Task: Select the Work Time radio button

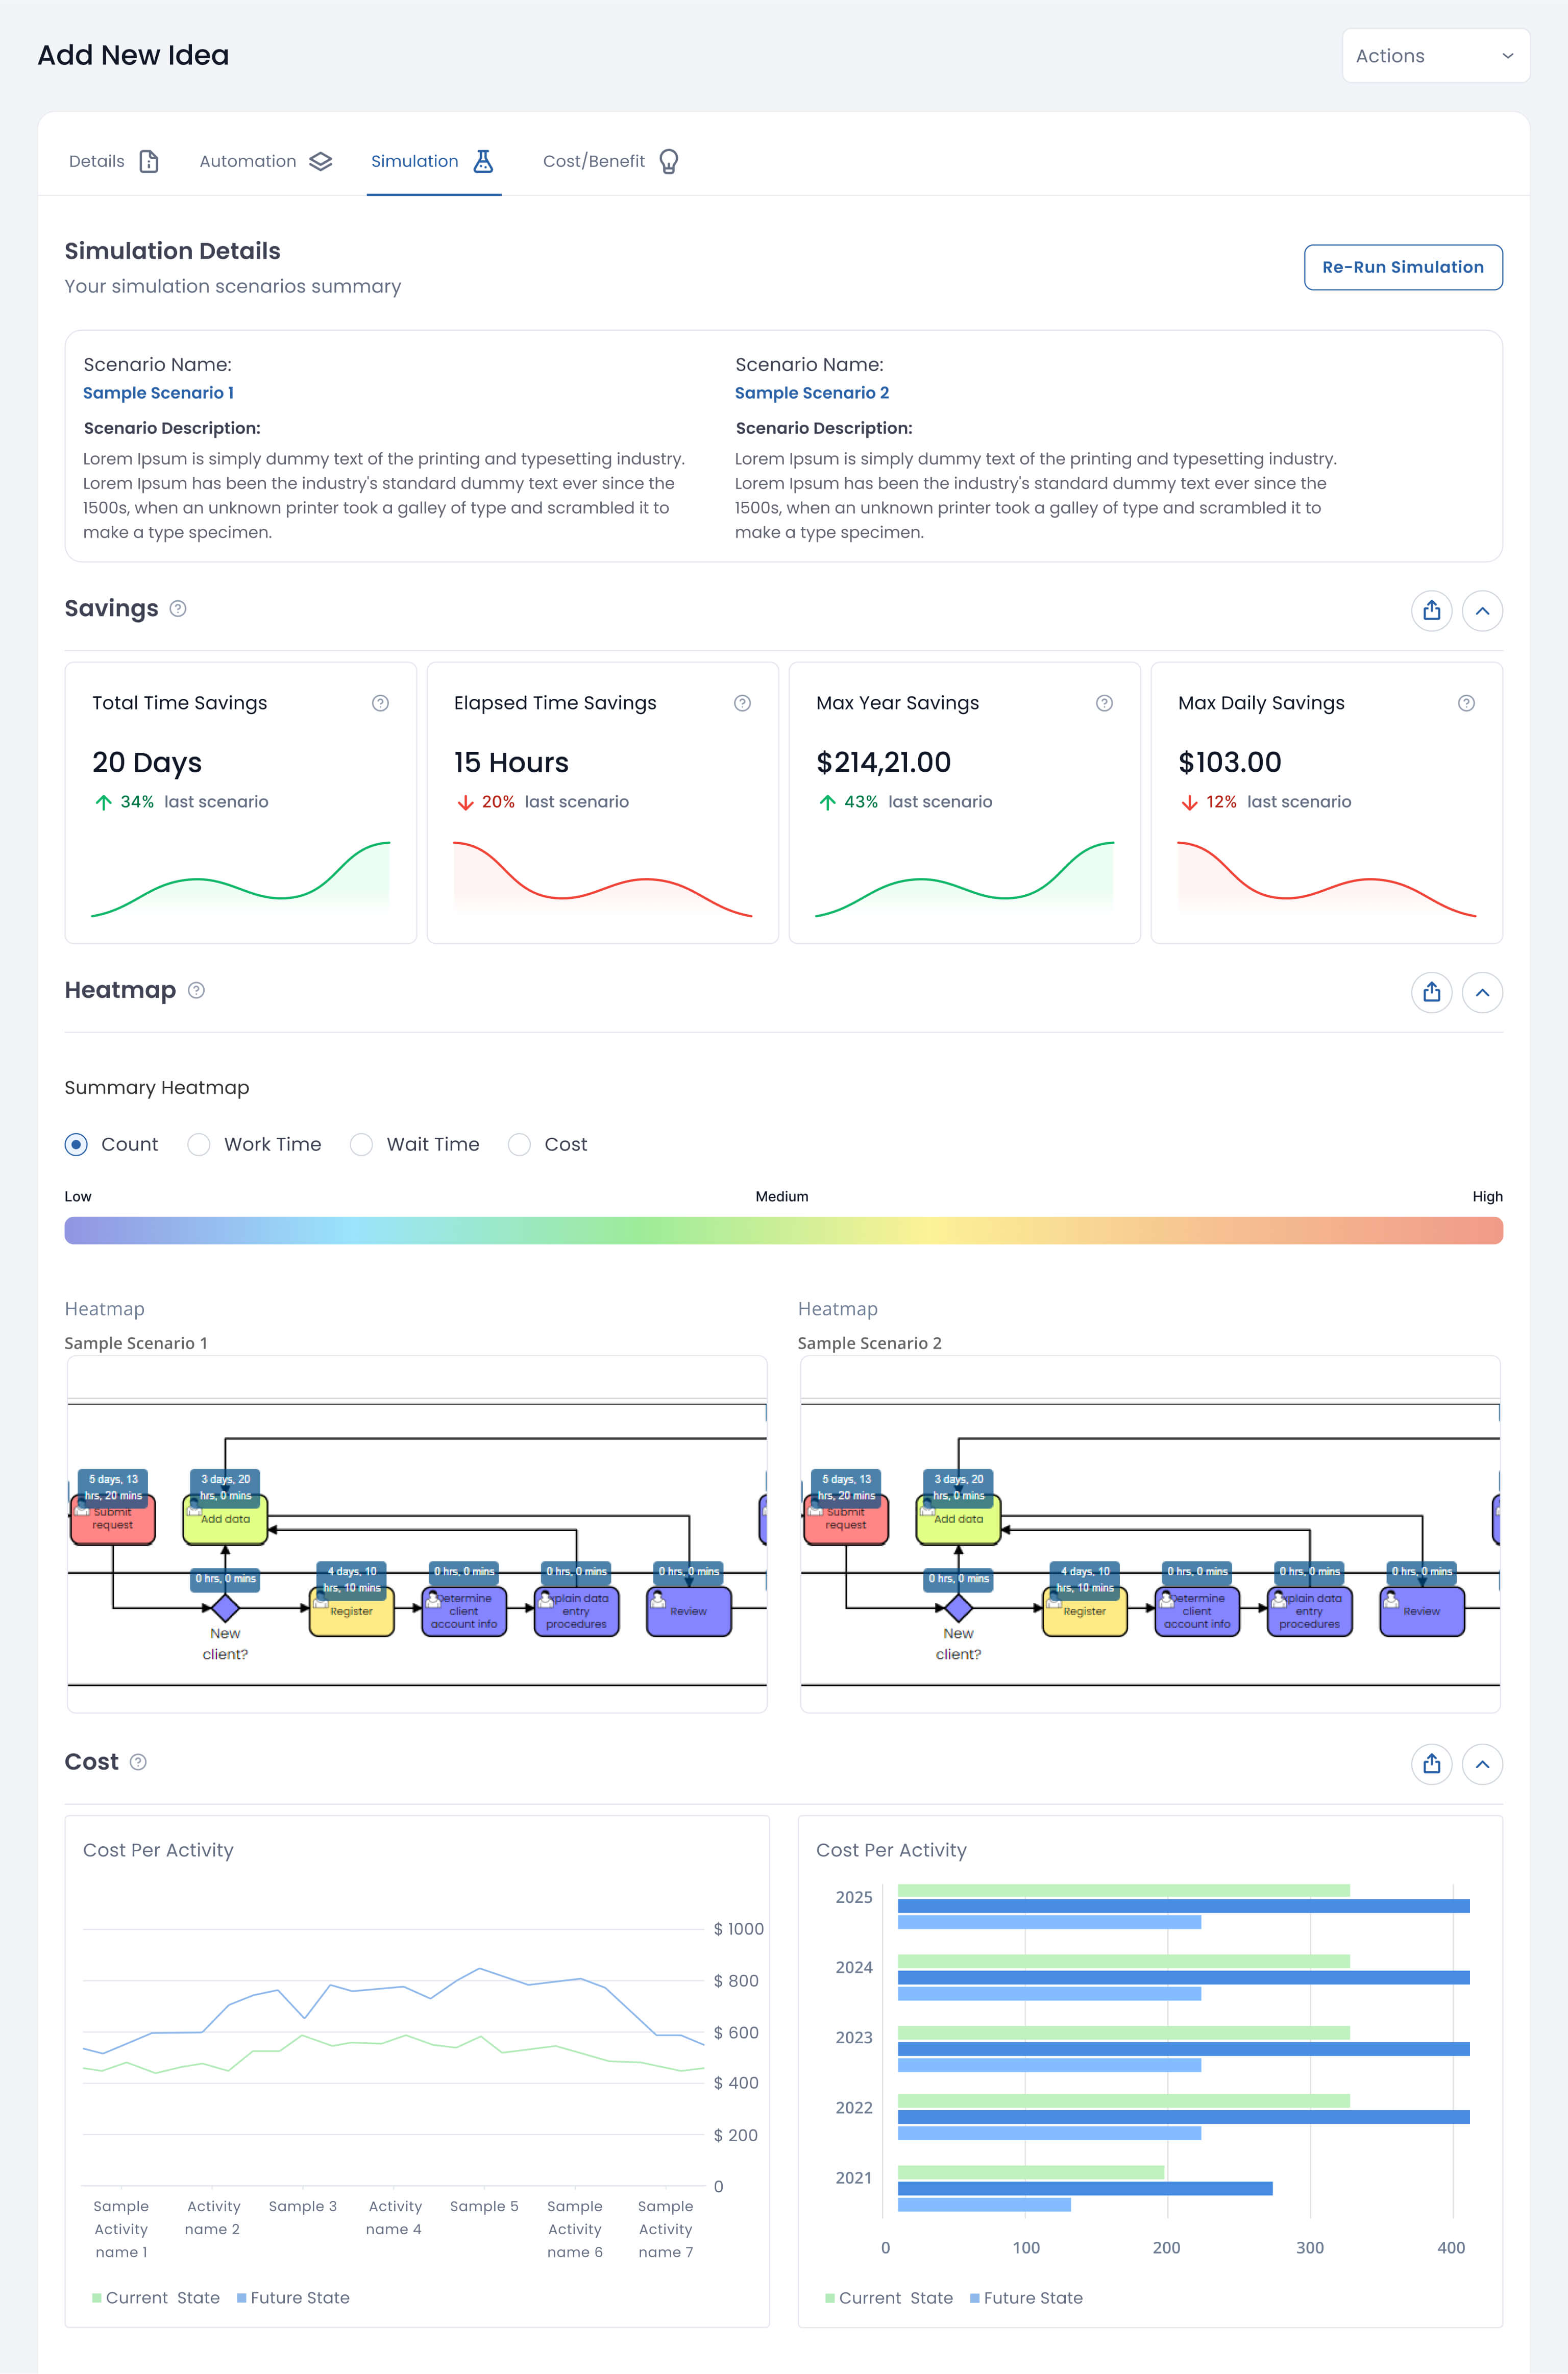Action: pos(199,1144)
